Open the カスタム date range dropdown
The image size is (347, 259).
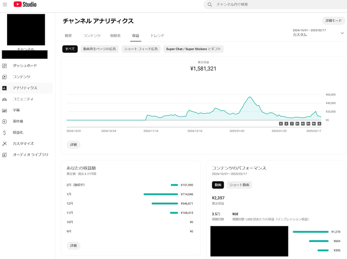click(318, 33)
